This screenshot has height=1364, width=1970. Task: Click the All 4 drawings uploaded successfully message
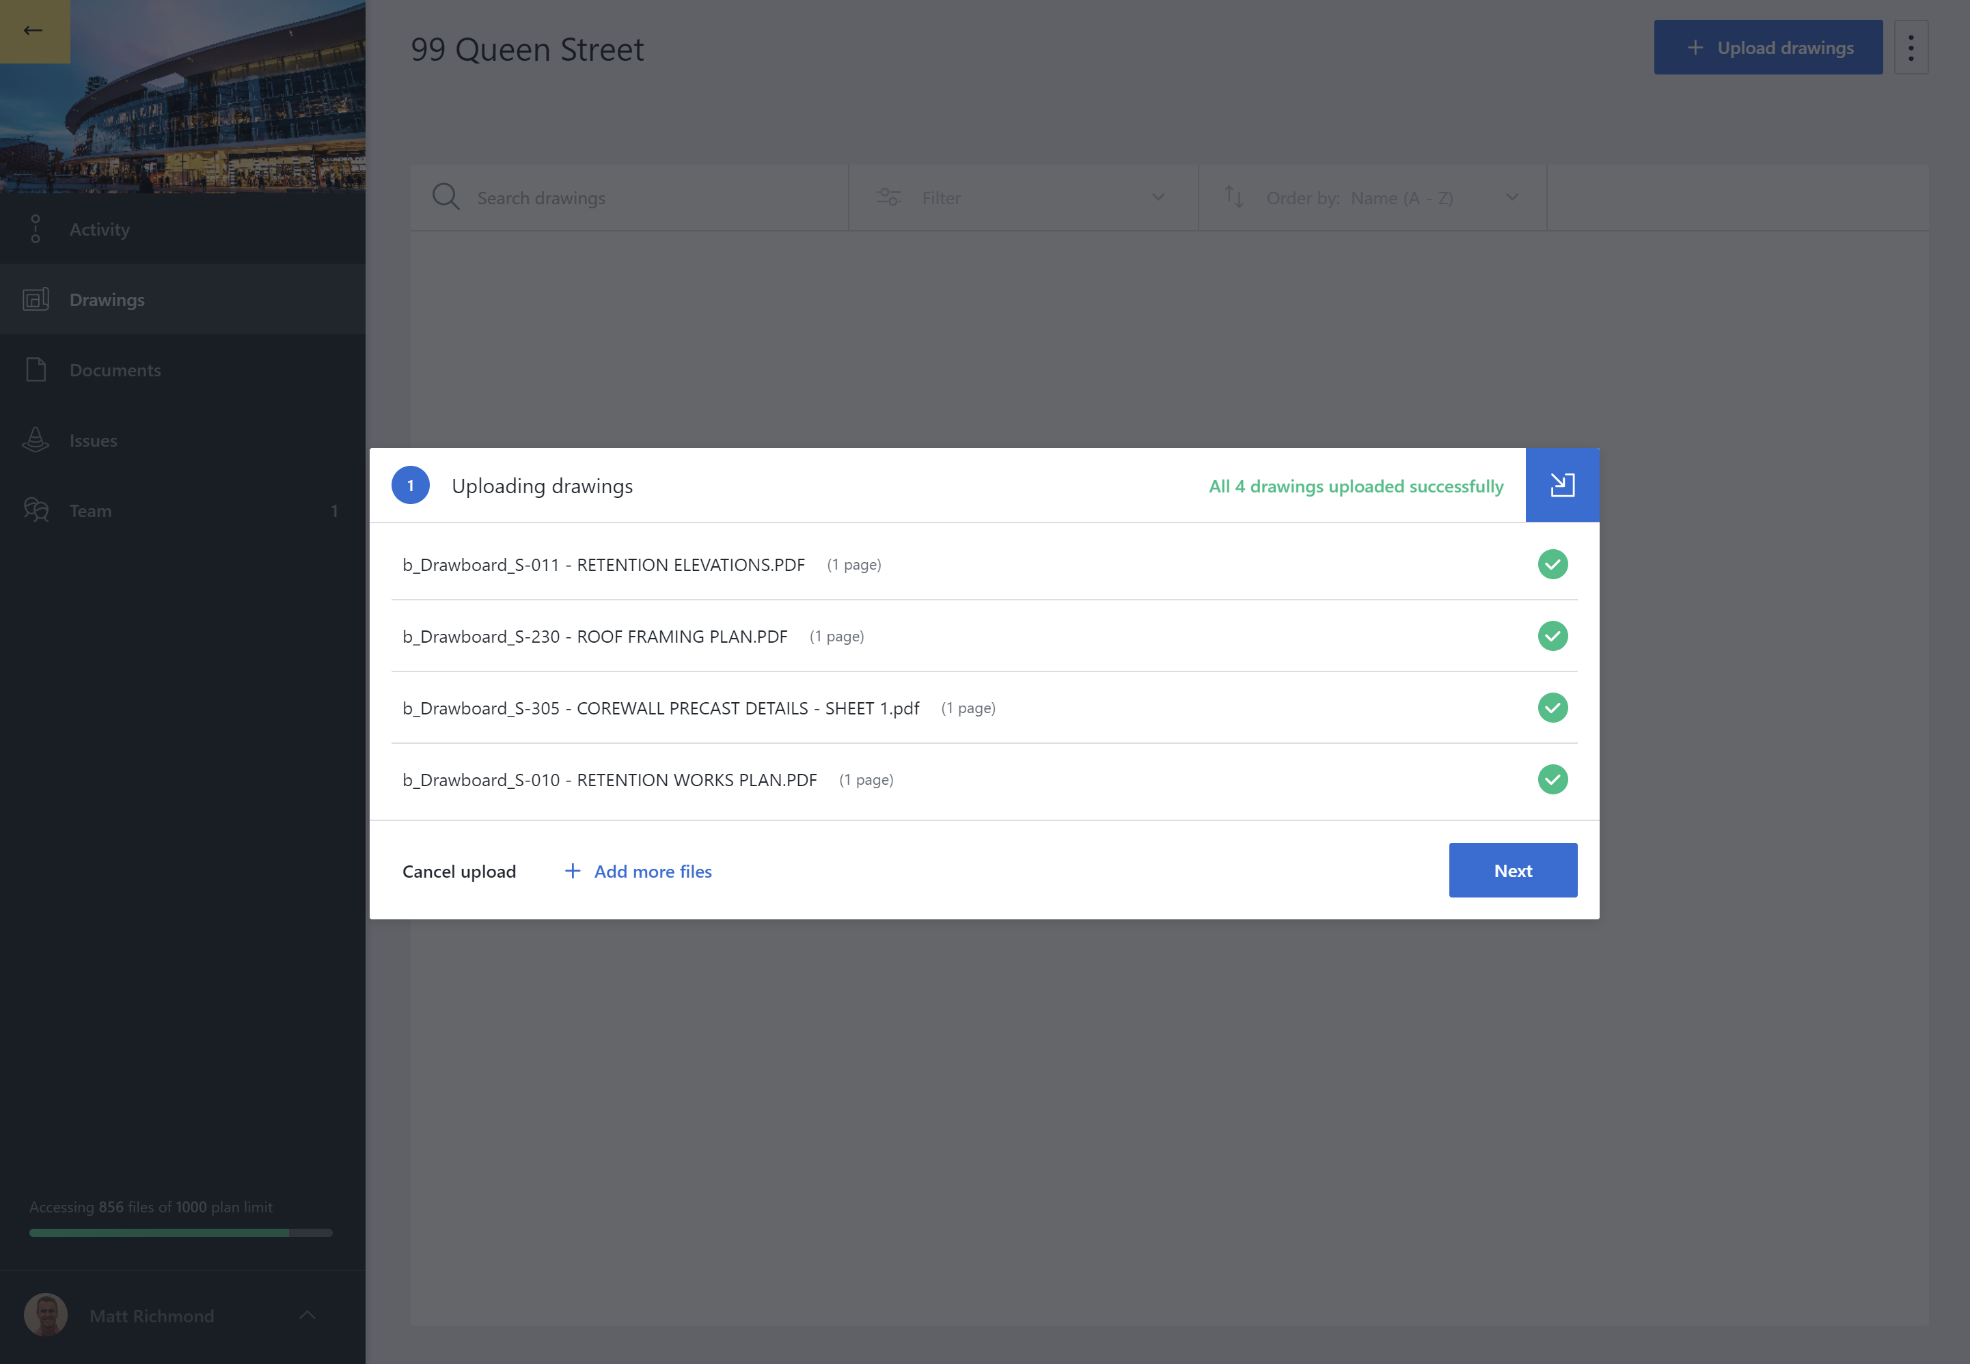[1355, 486]
